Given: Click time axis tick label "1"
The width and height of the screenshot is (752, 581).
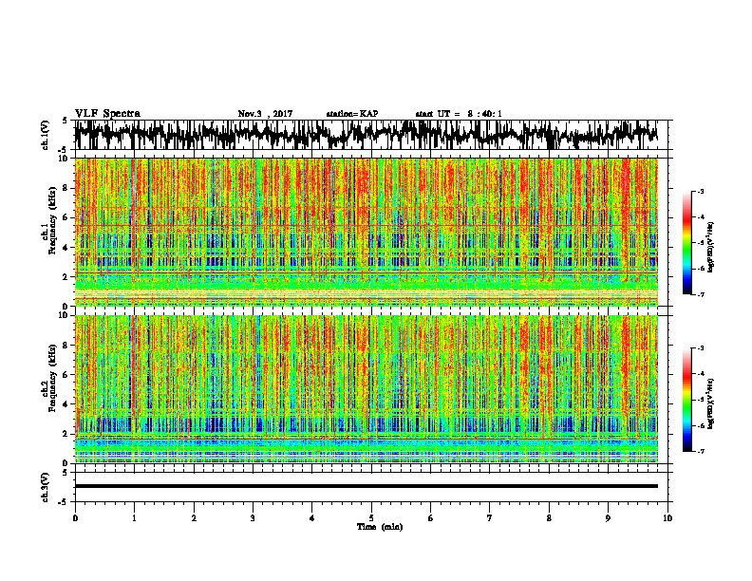Looking at the screenshot, I should (134, 518).
